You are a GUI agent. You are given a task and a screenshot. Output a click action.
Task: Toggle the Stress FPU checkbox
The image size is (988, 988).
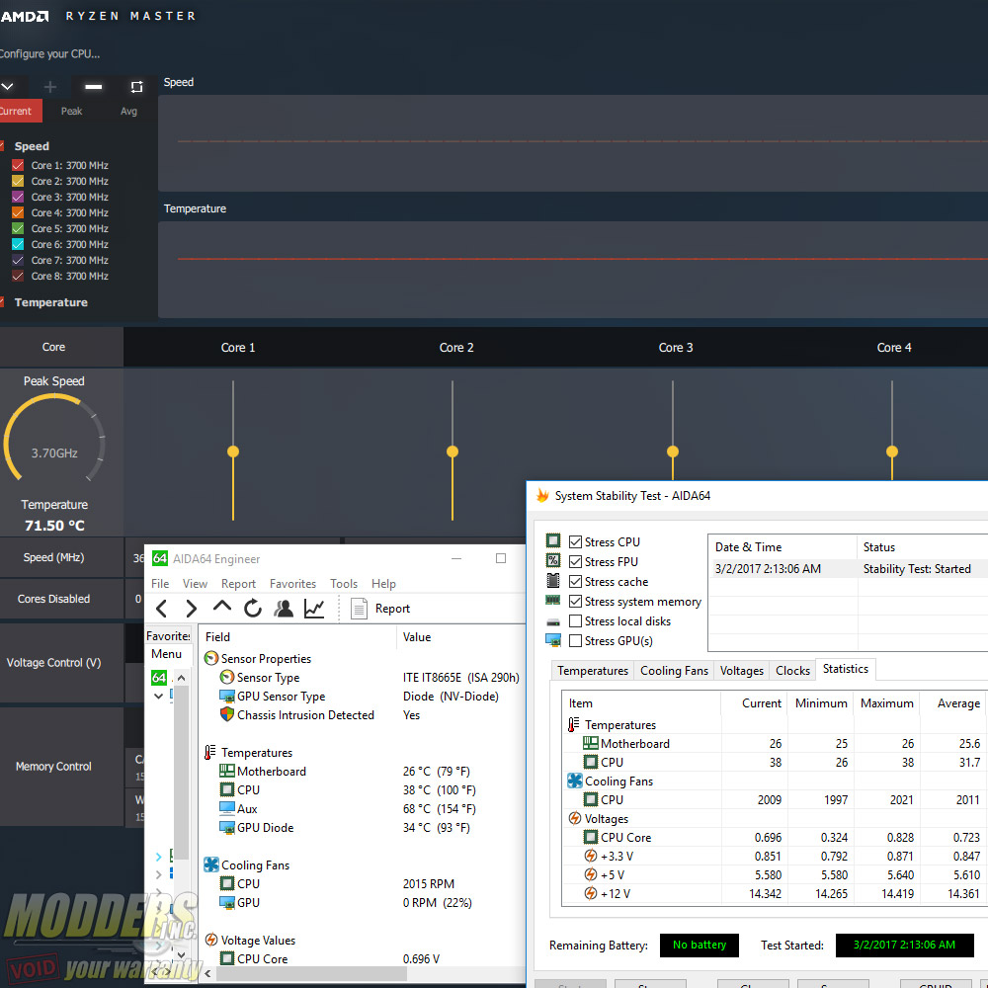(575, 561)
